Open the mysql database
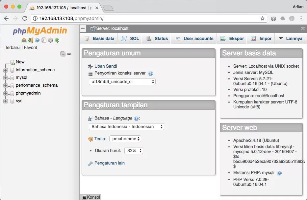307x200 pixels. 21,78
